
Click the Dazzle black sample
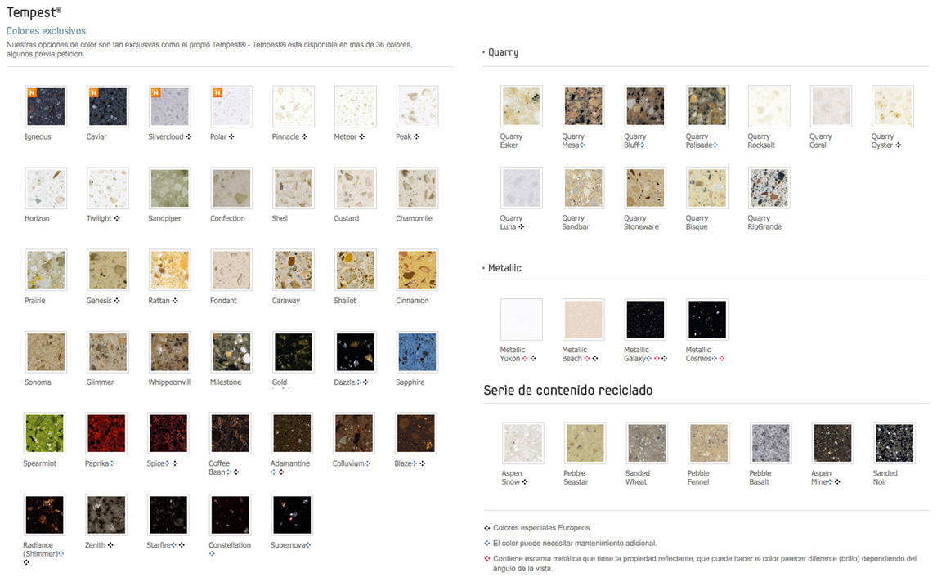(x=355, y=351)
